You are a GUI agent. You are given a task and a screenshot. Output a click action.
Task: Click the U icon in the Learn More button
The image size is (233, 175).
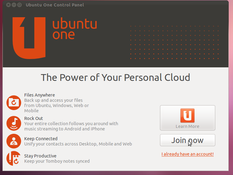coord(187,116)
